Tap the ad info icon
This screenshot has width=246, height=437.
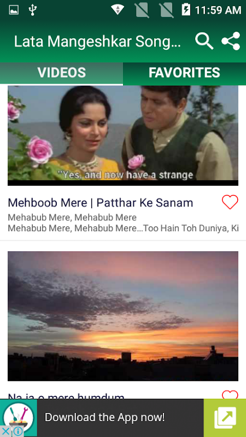point(17,432)
